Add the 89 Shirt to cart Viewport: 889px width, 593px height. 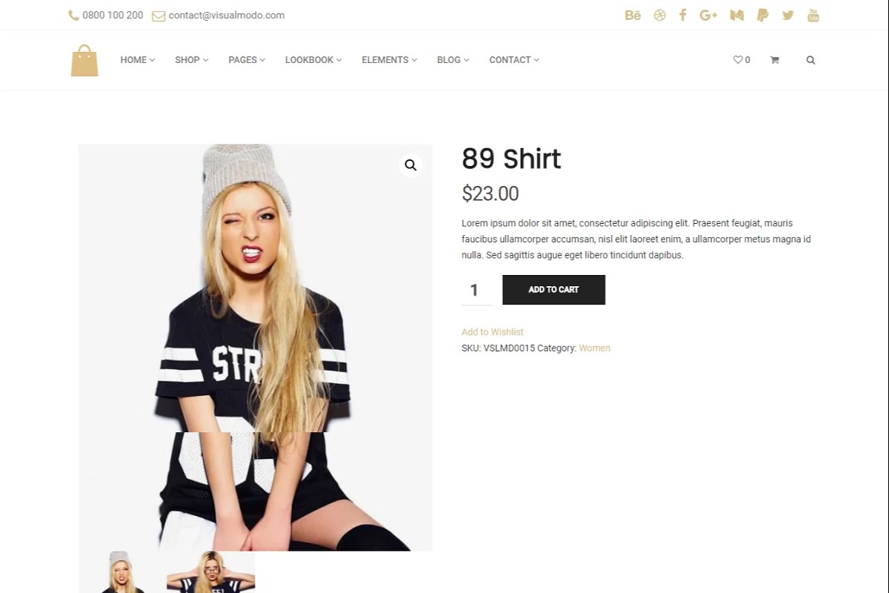coord(553,290)
